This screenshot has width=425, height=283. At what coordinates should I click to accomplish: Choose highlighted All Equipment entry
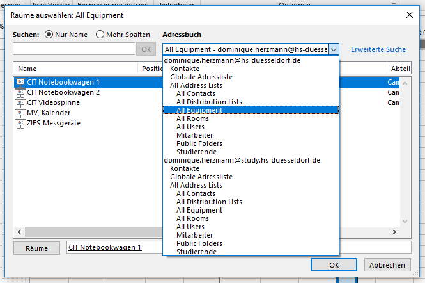tap(251, 110)
